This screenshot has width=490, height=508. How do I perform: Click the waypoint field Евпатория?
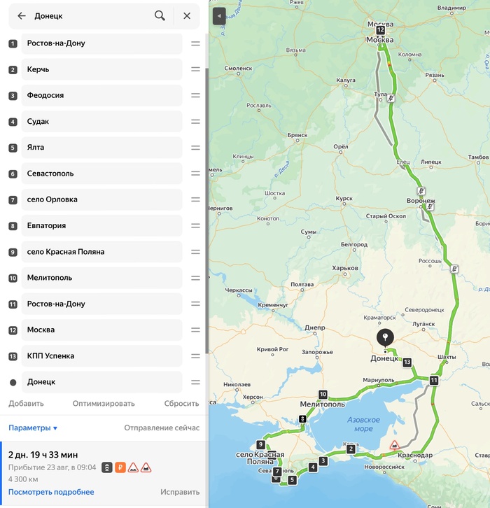coord(101,225)
